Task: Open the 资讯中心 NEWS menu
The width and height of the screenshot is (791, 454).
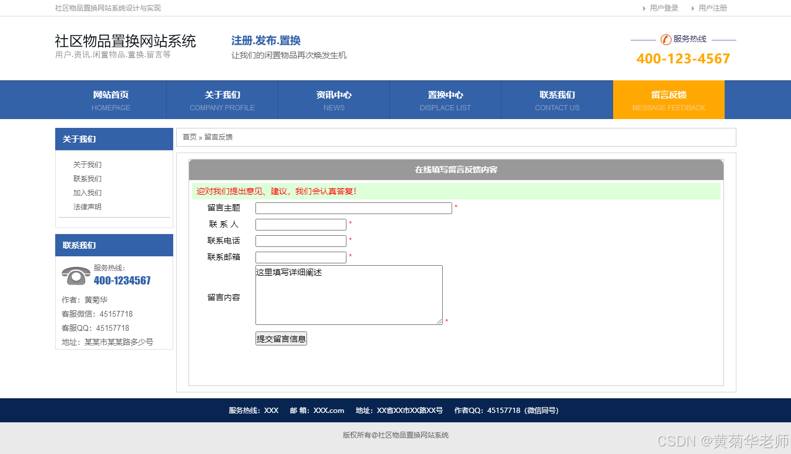Action: 334,100
